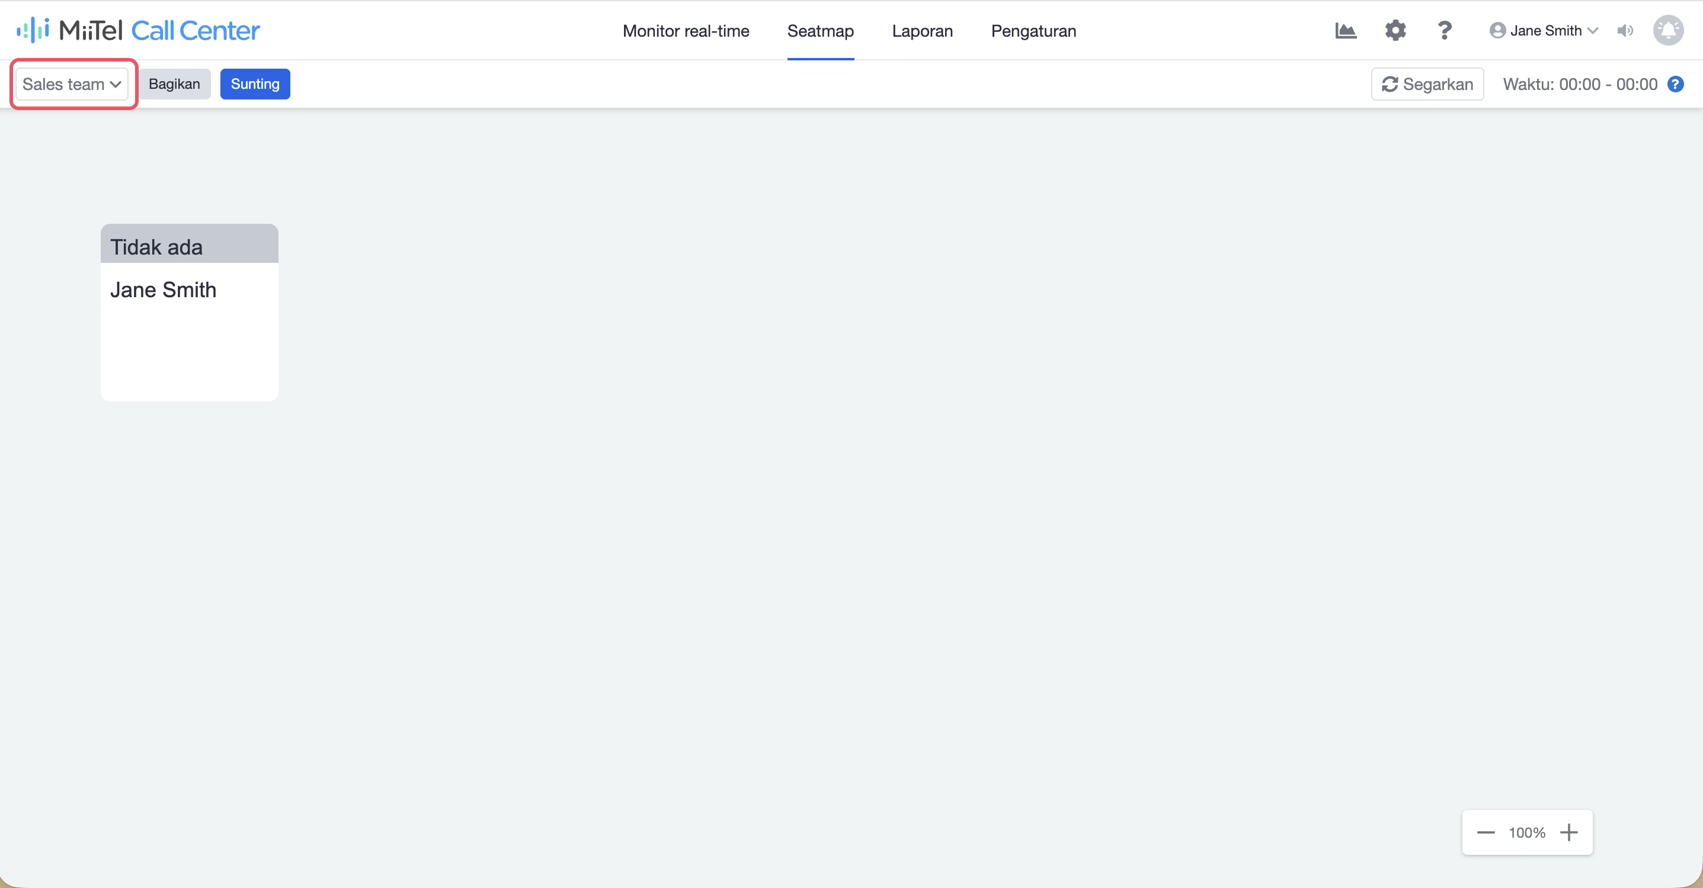The width and height of the screenshot is (1703, 888).
Task: Click the MiiTel Call Center logo
Action: pyautogui.click(x=138, y=30)
